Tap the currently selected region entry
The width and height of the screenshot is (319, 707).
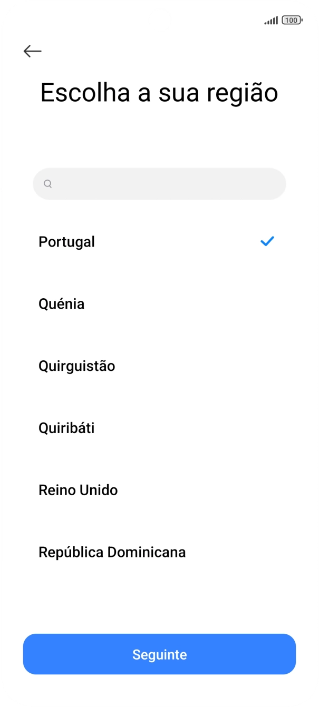(66, 242)
